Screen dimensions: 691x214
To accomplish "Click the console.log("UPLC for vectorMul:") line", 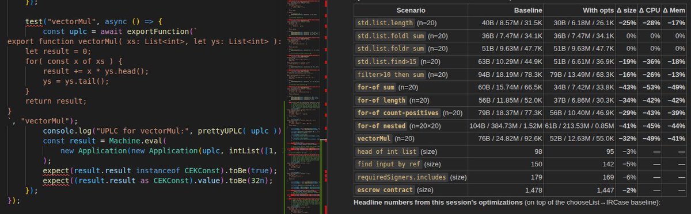I will (162, 131).
